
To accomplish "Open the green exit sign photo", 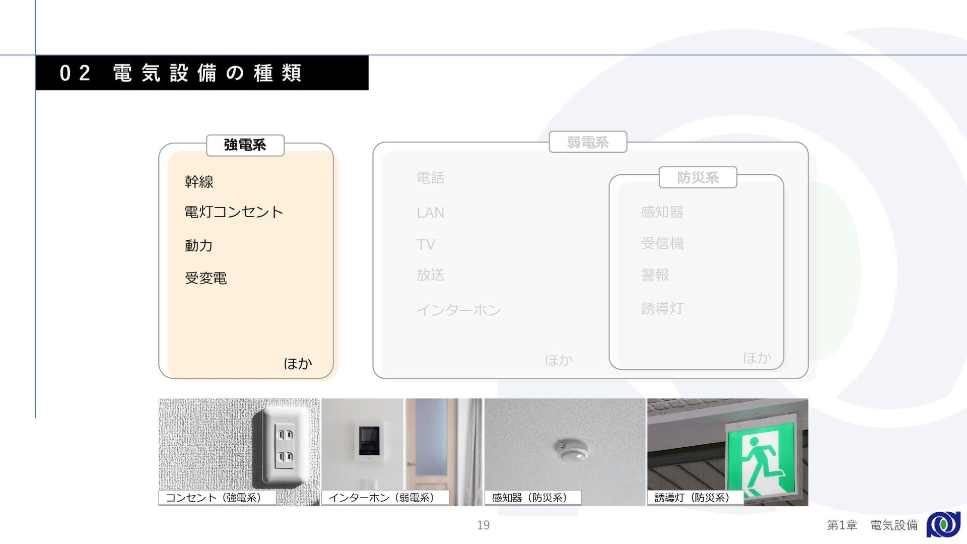I will click(x=728, y=452).
